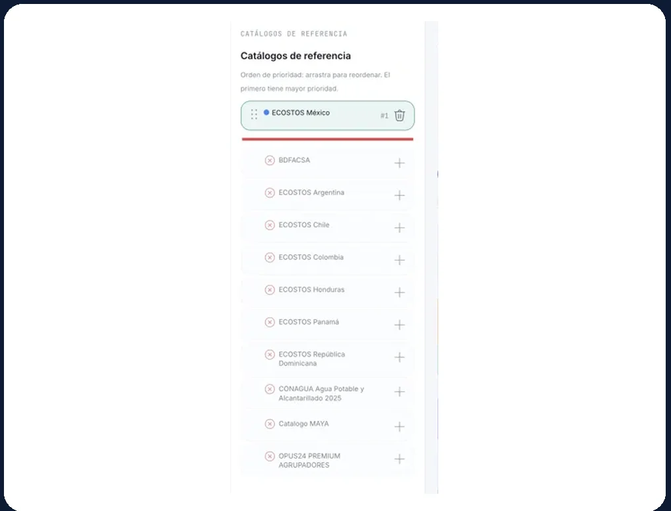Viewport: 671px width, 511px height.
Task: Add Catalogo MAYA using its plus icon
Action: pos(399,427)
